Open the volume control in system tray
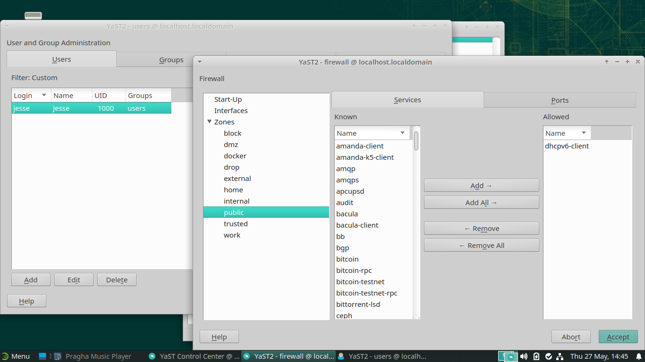 coord(524,356)
